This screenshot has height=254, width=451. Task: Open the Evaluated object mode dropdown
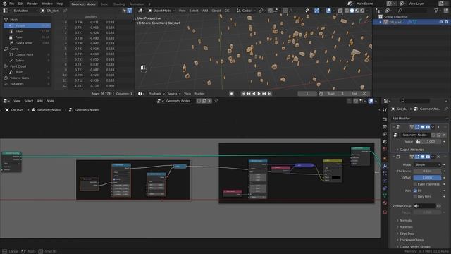(x=25, y=11)
